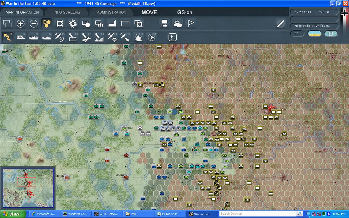Select F1 move mode
This screenshot has height=218, width=349.
(x=7, y=37)
